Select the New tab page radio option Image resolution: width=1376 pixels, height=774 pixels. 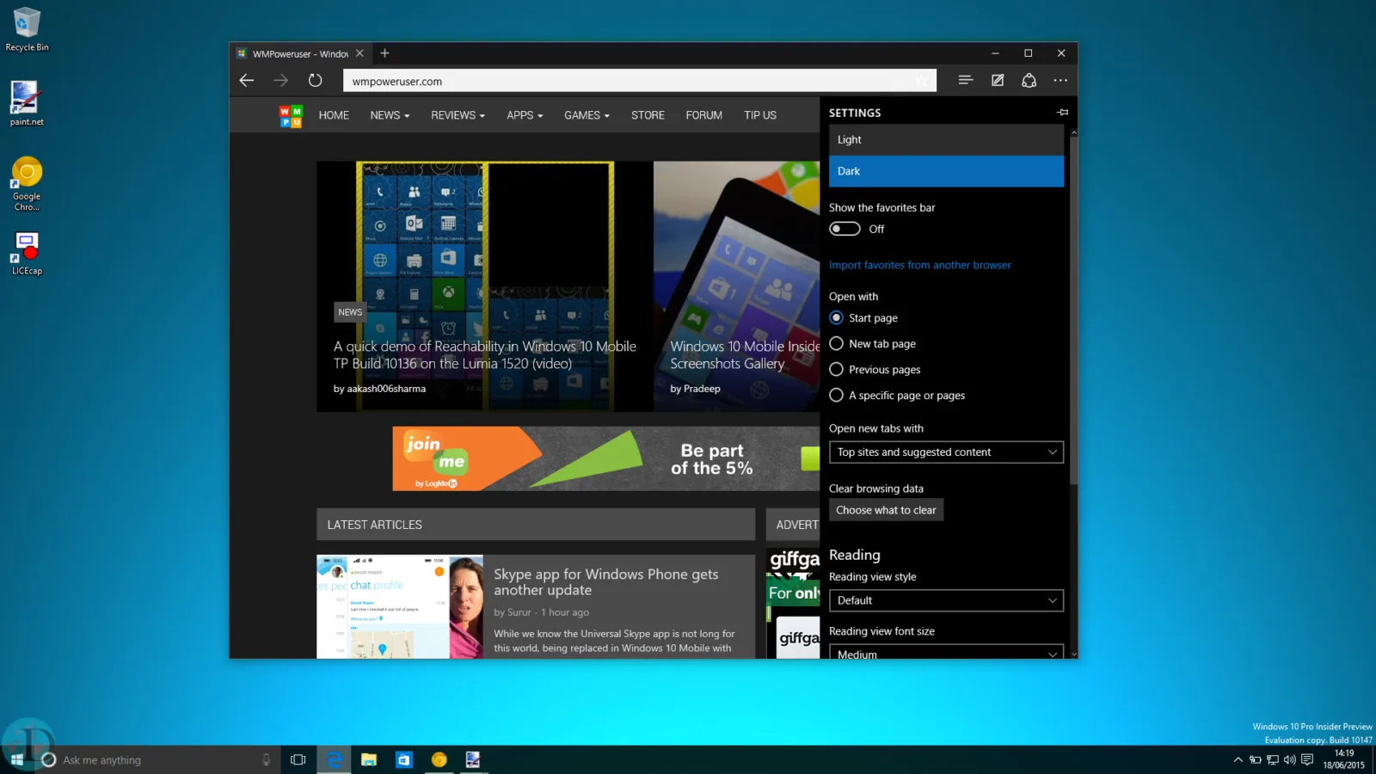coord(873,344)
